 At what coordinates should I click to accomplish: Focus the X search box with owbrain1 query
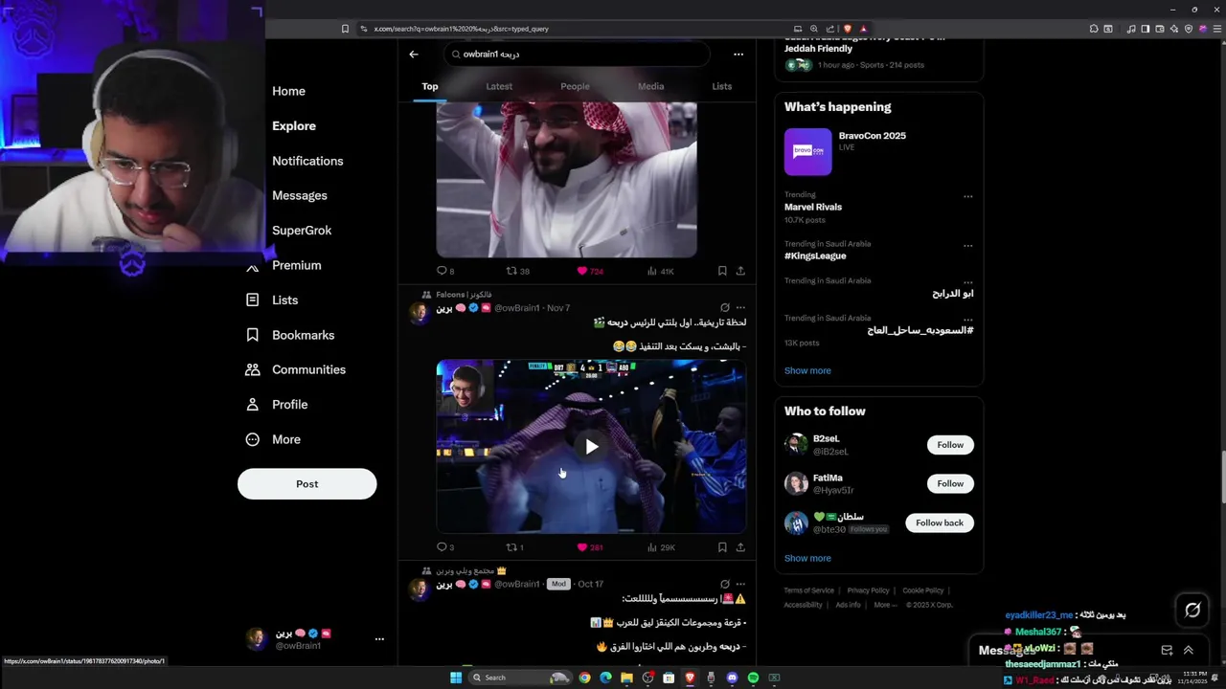coord(578,55)
